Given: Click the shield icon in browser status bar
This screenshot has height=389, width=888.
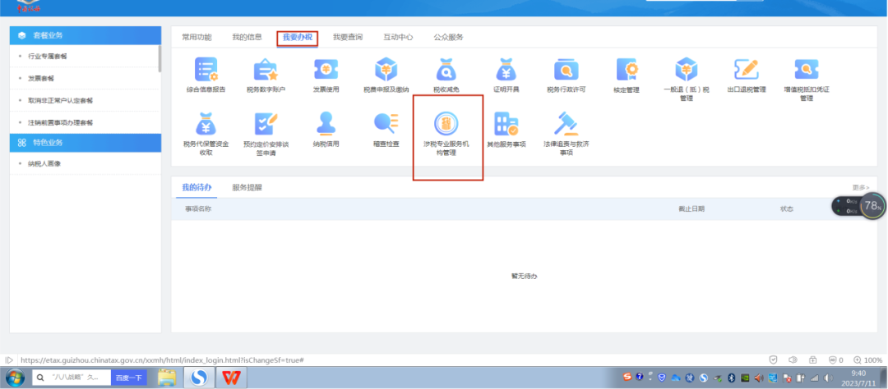Looking at the screenshot, I should [x=774, y=359].
